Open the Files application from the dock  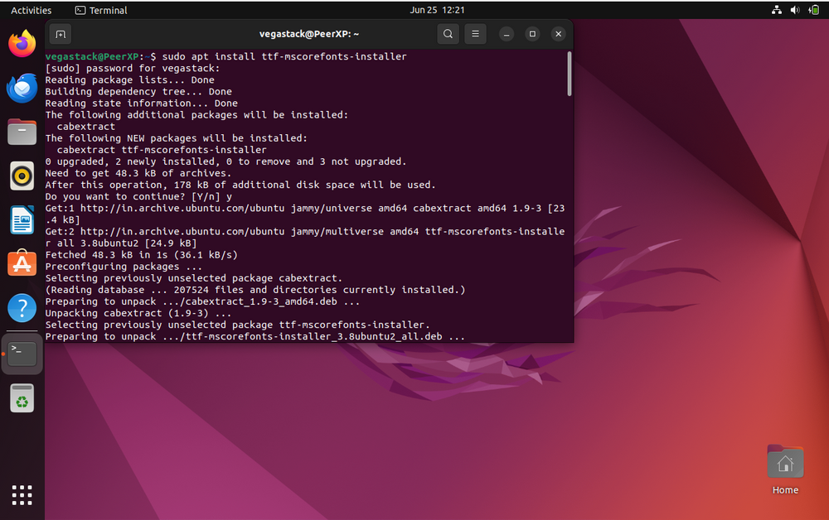pos(22,131)
